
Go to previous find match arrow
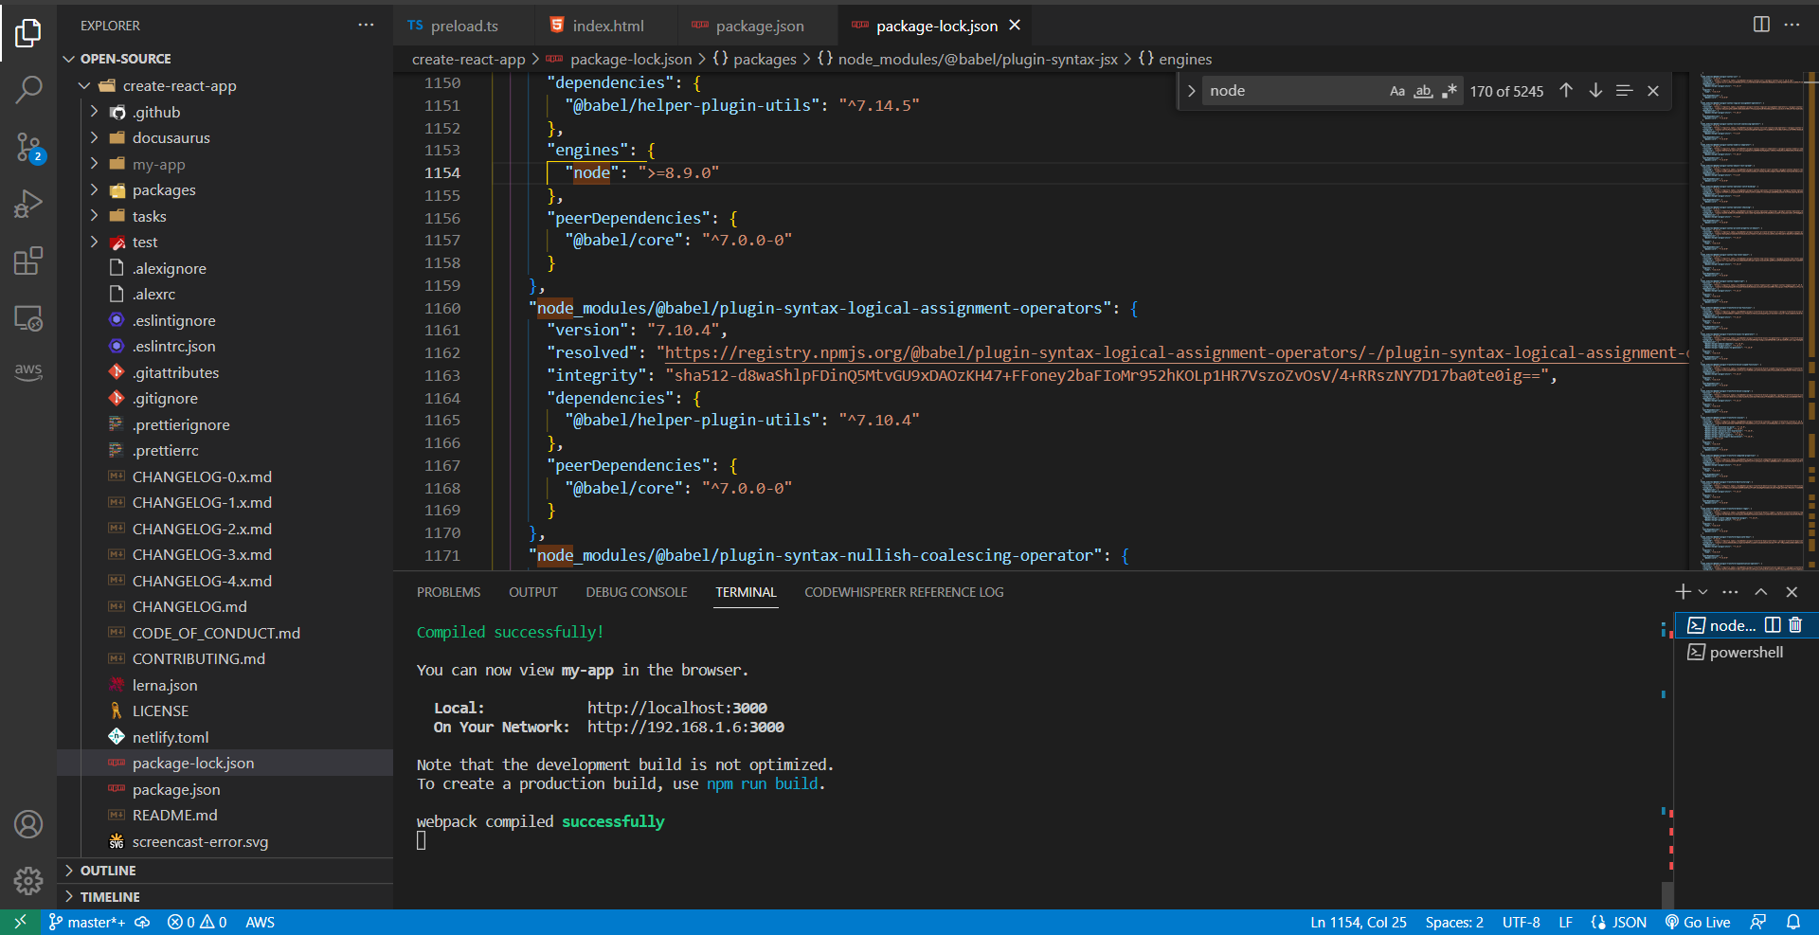tap(1566, 90)
